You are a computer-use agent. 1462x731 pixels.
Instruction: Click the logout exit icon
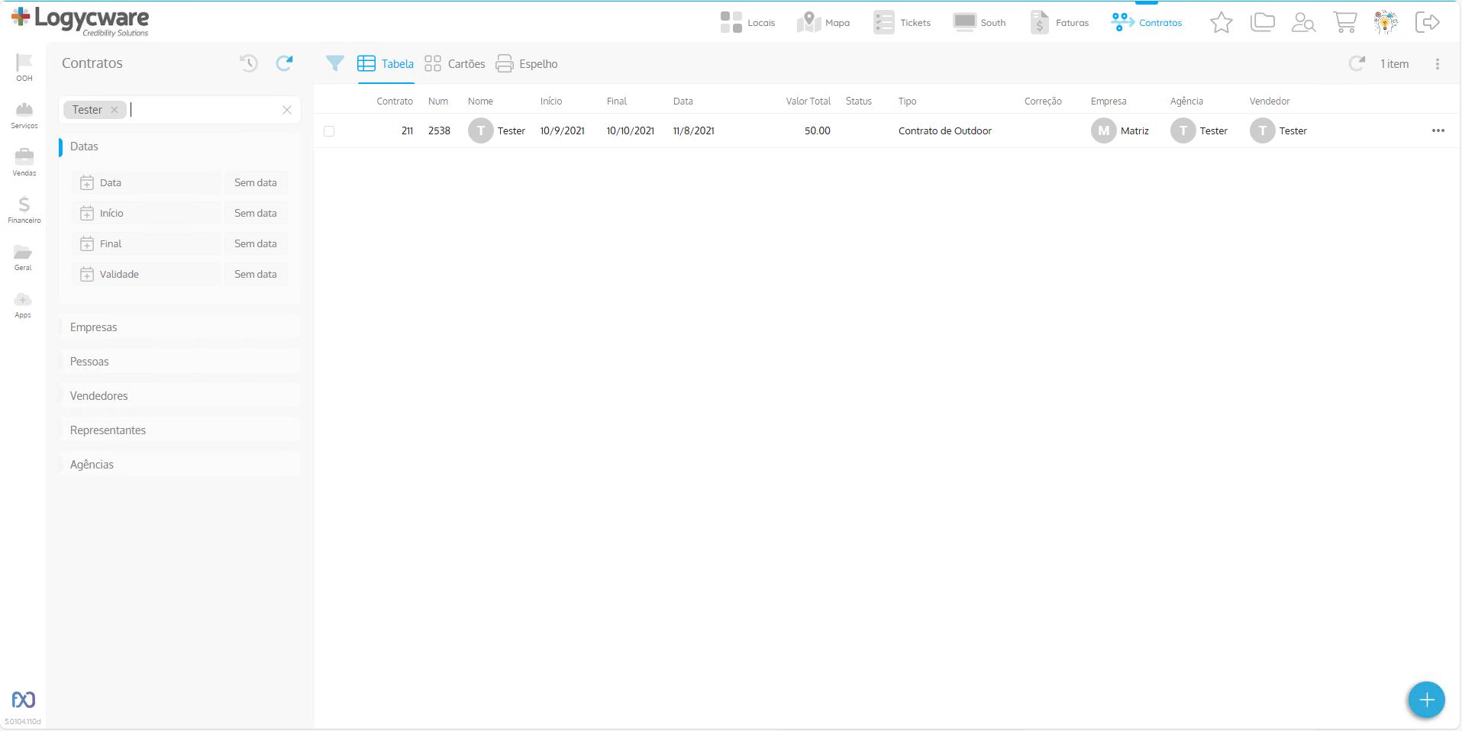tap(1427, 22)
